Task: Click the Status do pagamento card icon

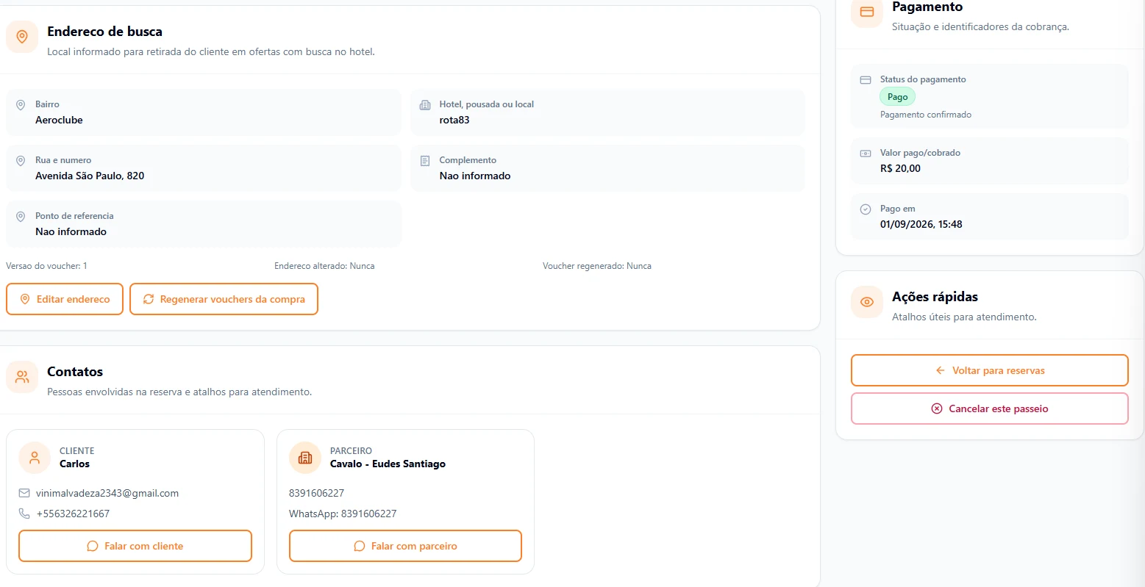Action: click(x=866, y=80)
